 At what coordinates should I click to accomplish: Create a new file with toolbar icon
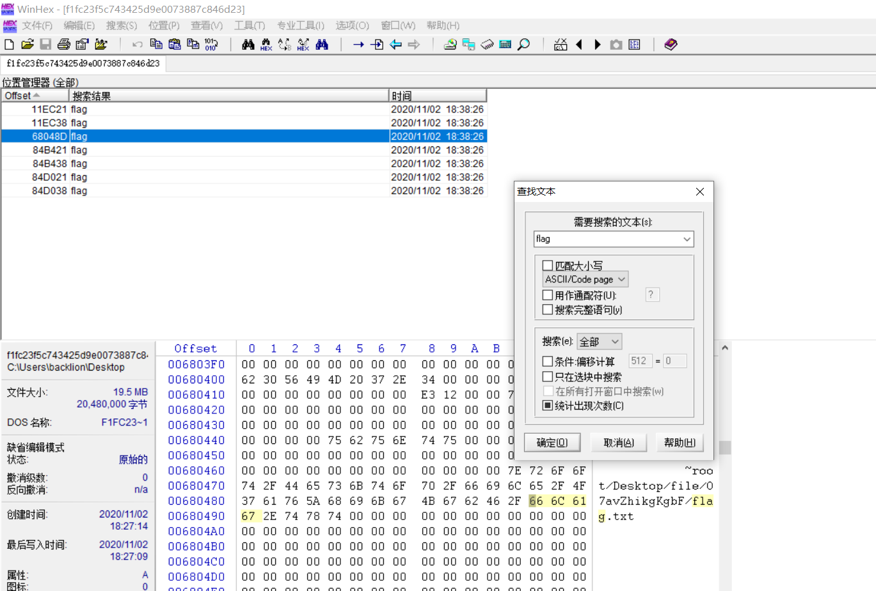pos(9,44)
